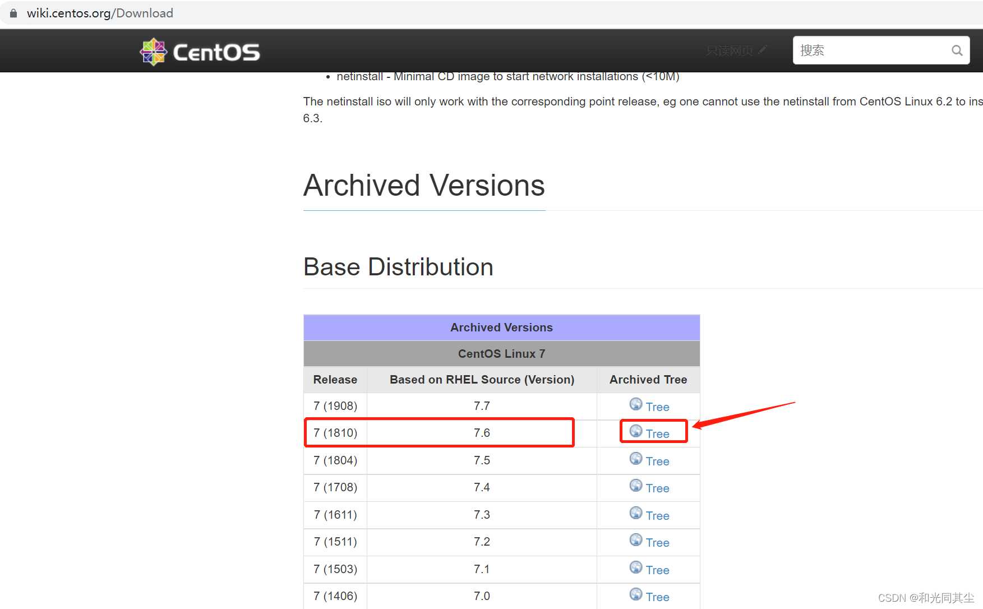Click the 只读网页 read-only page link

click(736, 50)
